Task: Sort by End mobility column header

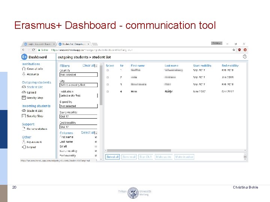Action: pyautogui.click(x=230, y=65)
